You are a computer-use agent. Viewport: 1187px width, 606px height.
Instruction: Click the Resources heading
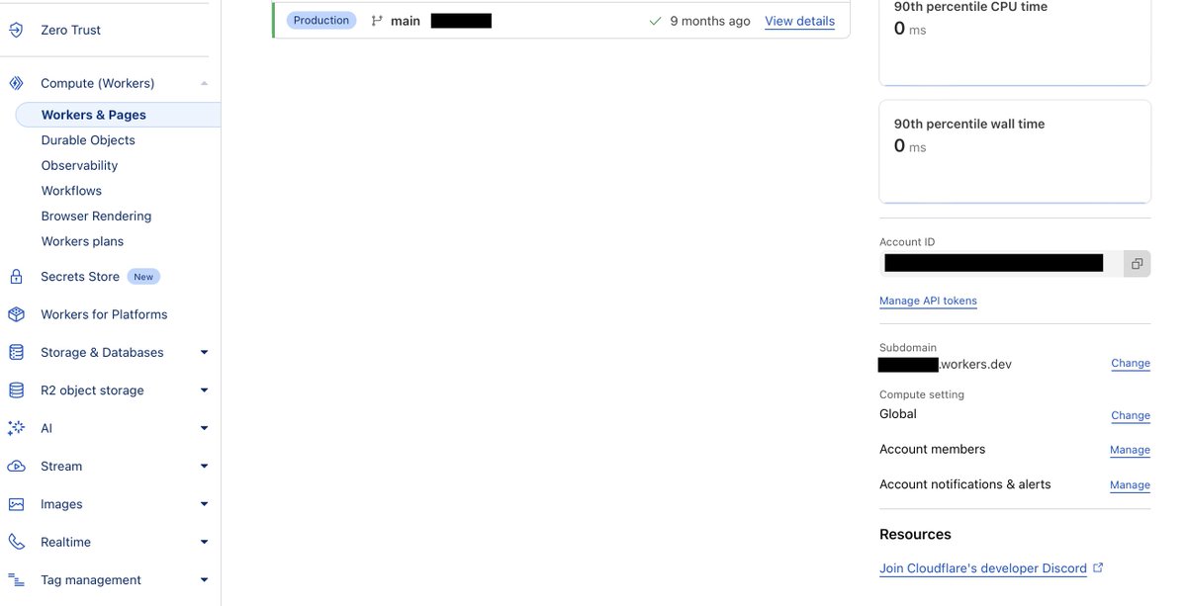[915, 534]
